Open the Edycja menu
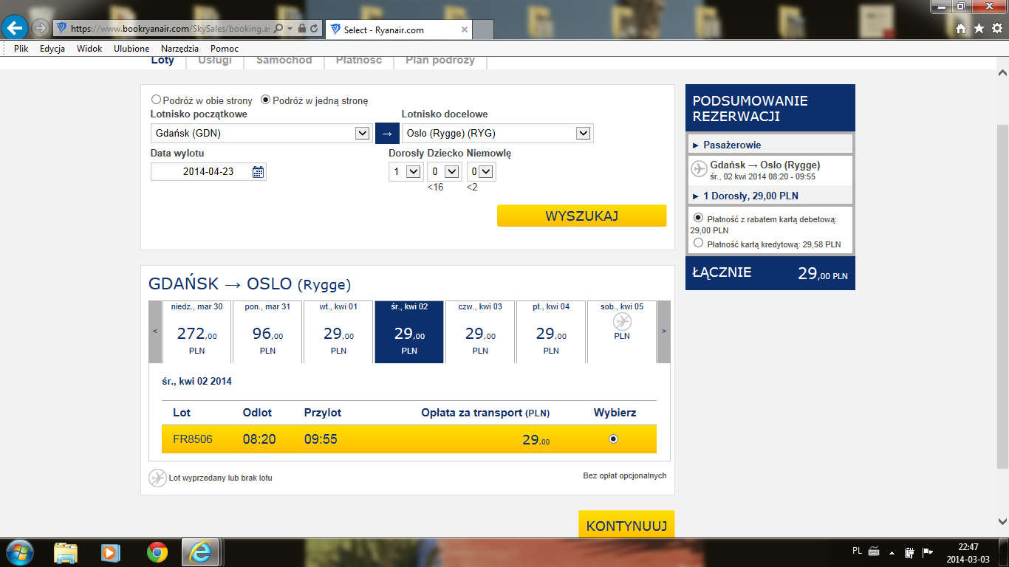1009x567 pixels. tap(52, 48)
